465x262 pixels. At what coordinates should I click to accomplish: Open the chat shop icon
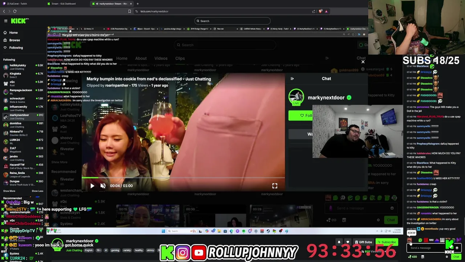[422, 257]
